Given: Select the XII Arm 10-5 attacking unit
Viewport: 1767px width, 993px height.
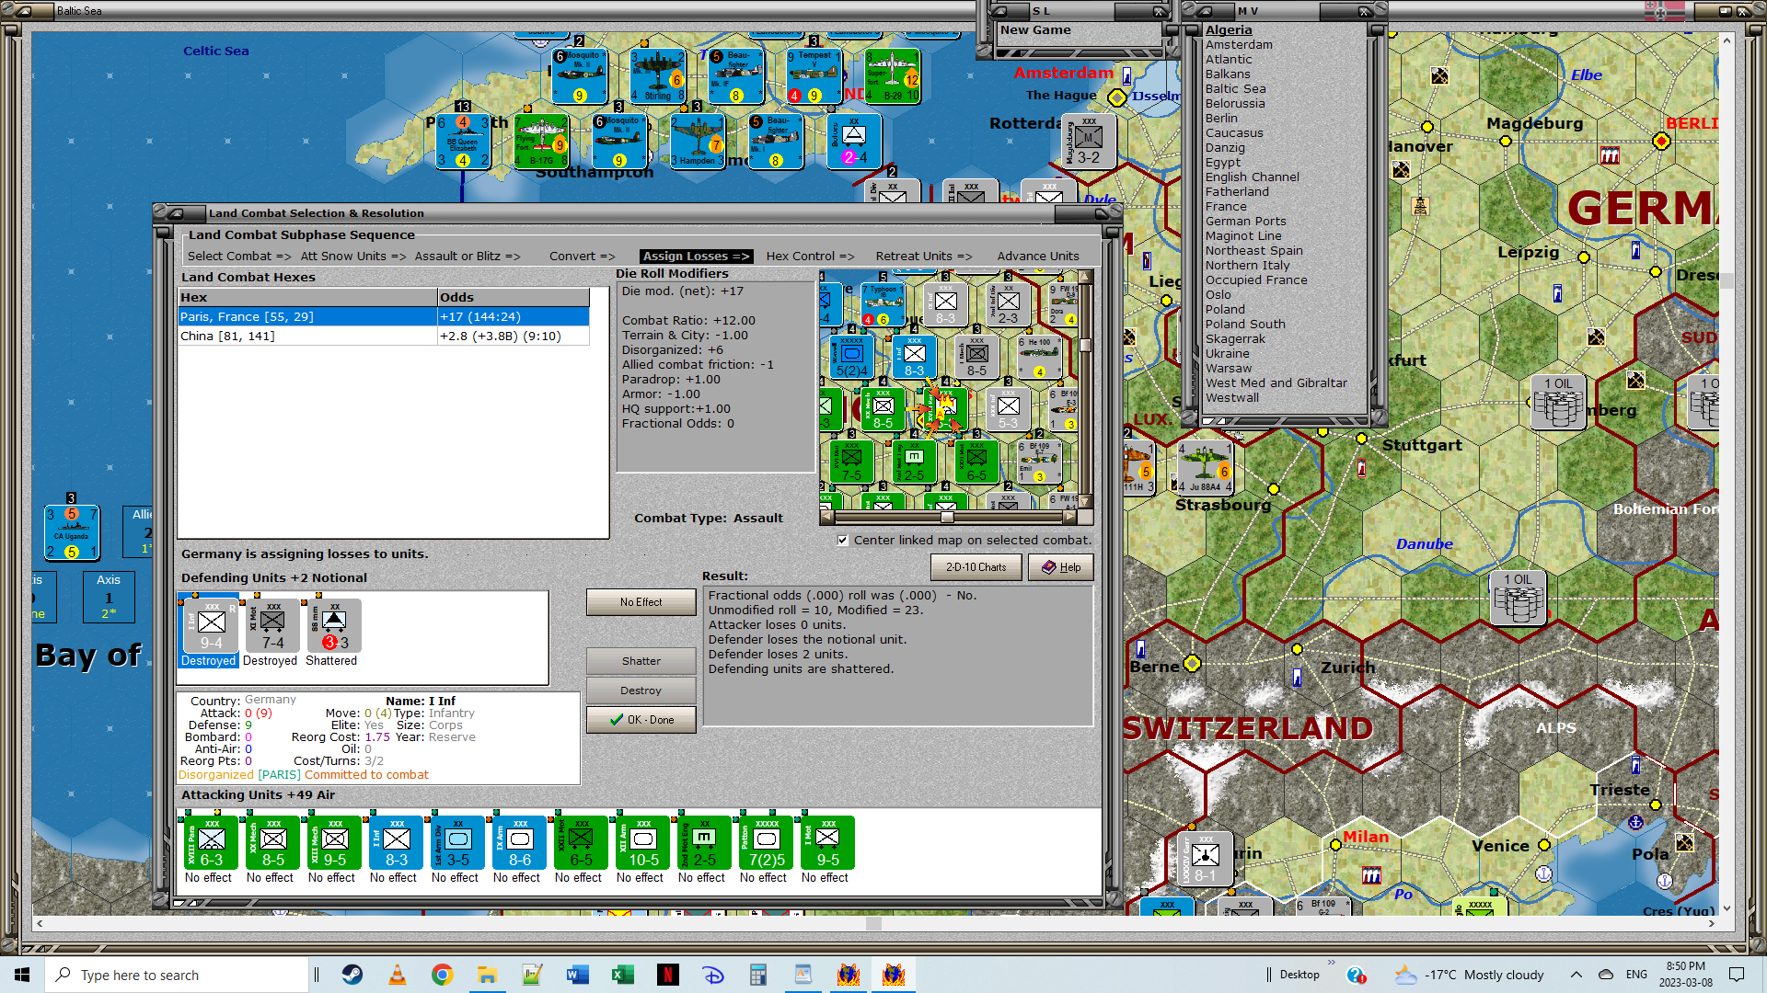Looking at the screenshot, I should [x=643, y=843].
